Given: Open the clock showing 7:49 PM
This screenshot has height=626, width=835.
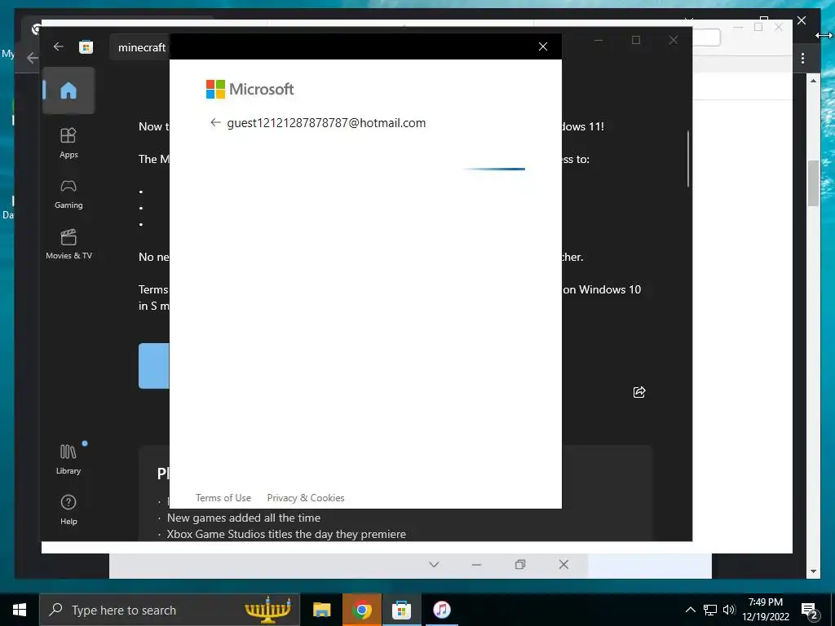Looking at the screenshot, I should [765, 610].
